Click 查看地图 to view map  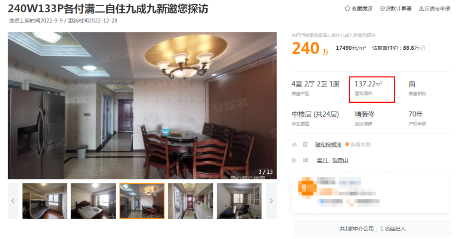coord(360,145)
